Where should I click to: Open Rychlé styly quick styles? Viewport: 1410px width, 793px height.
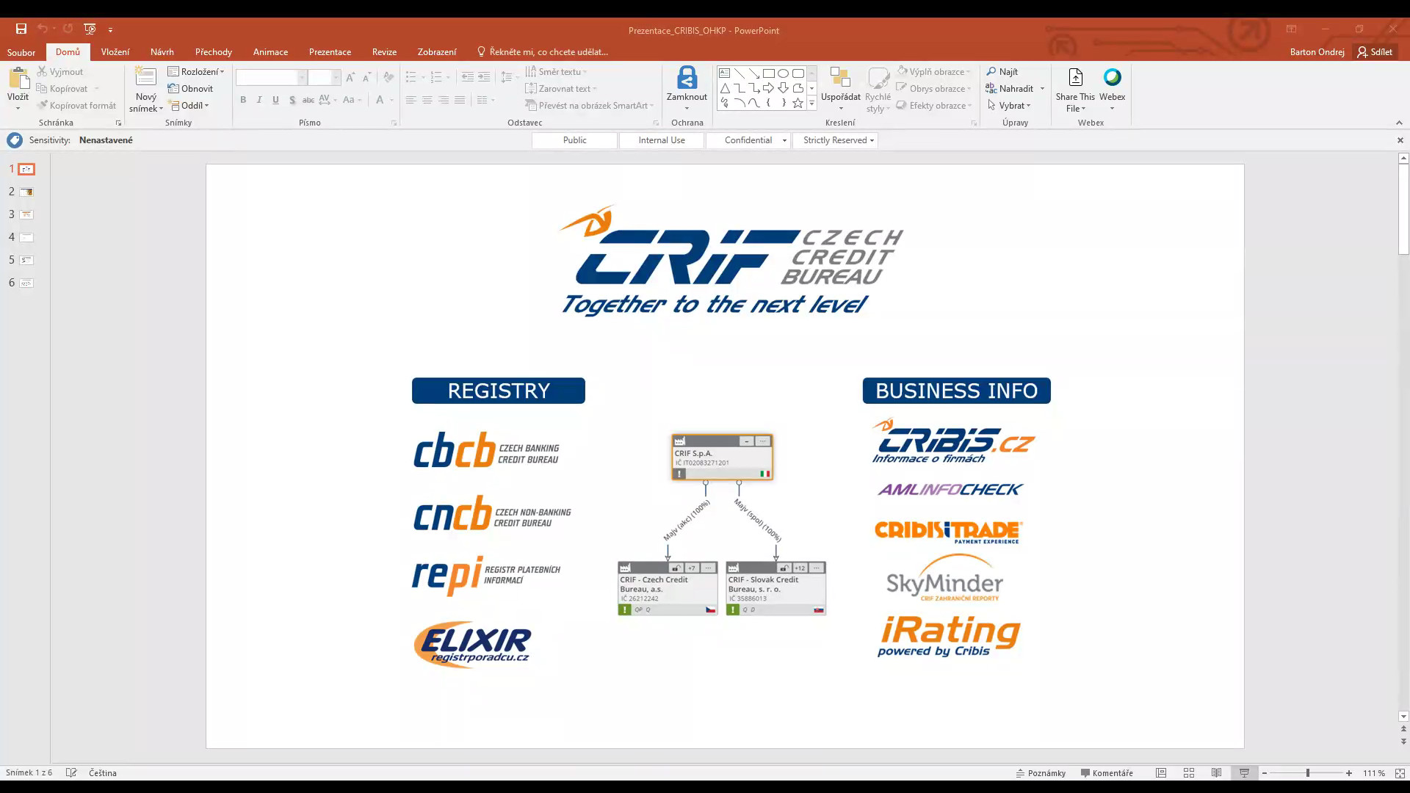878,78
